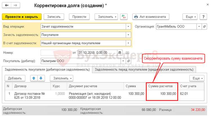211x117 pixels.
Task: Click Провести button
Action: (x=79, y=17)
